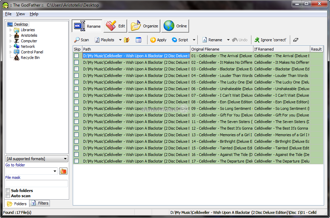
Task: Select the Aristotelis user folder in the tree
Action: 29,35
